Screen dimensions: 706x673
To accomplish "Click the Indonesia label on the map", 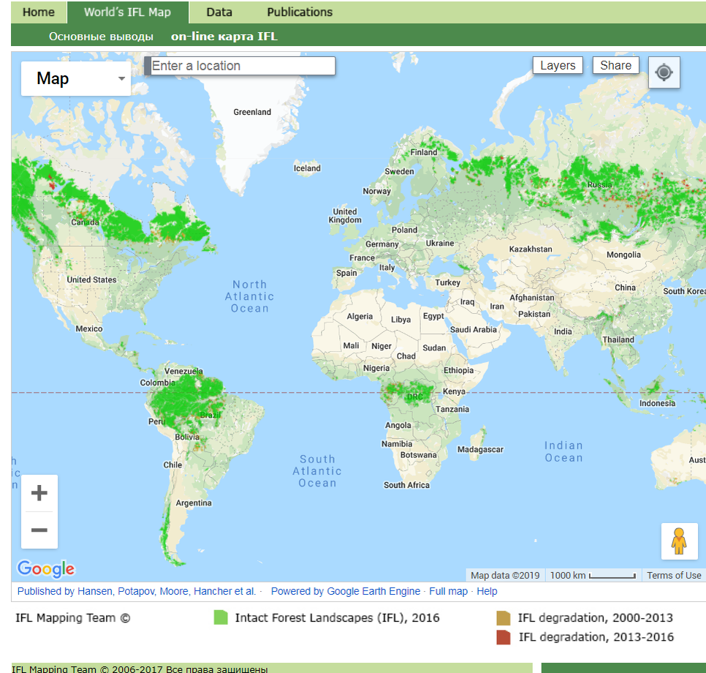I will (657, 404).
